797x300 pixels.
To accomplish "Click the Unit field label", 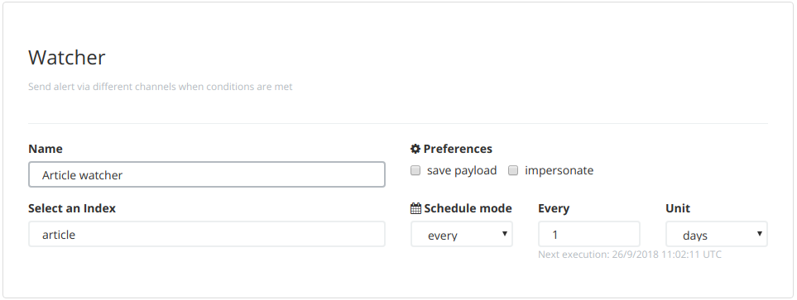I will click(x=678, y=208).
